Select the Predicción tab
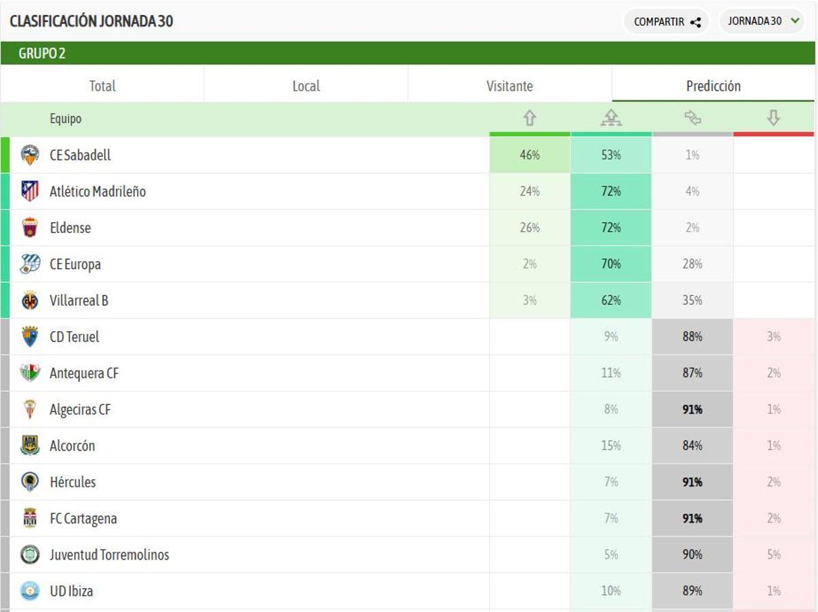The image size is (818, 612). pyautogui.click(x=714, y=85)
